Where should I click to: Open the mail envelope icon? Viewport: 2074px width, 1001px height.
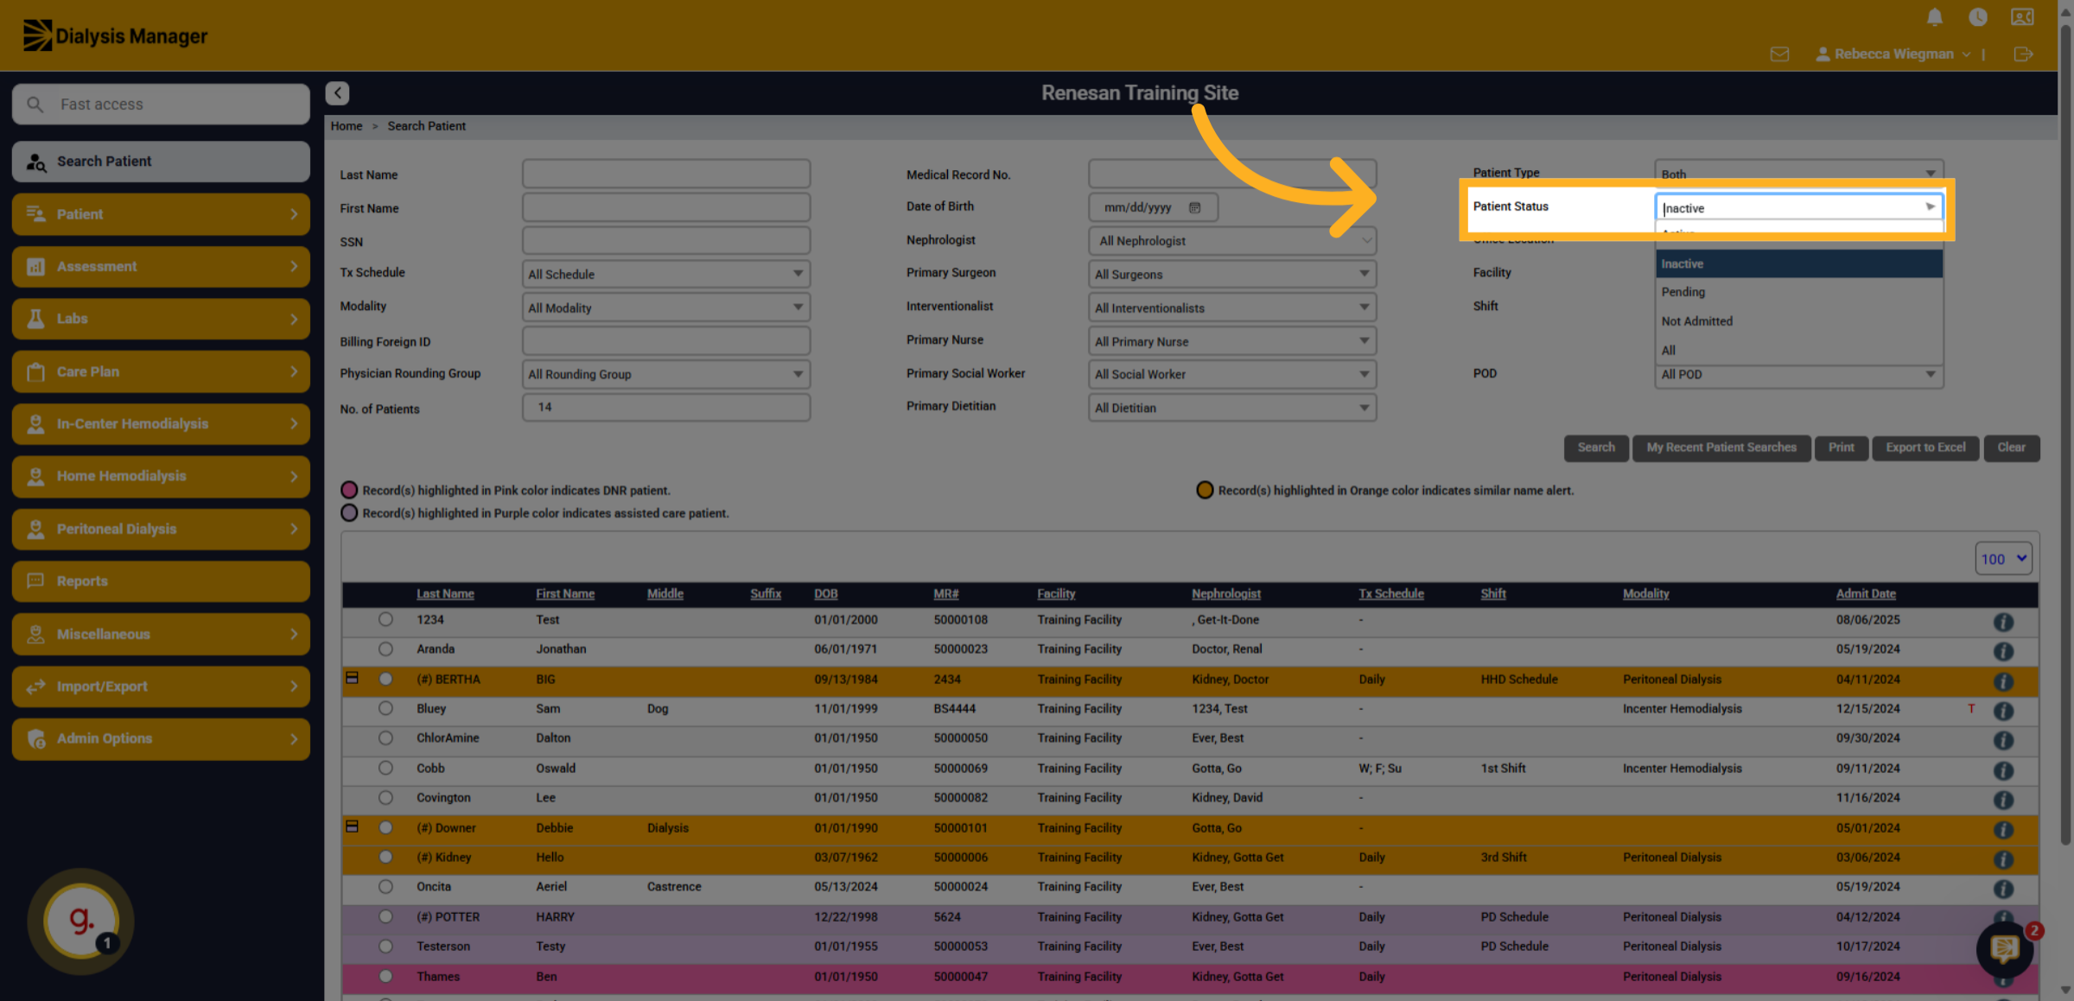click(1779, 54)
